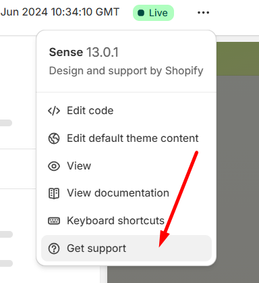Click the open book documentation icon

pyautogui.click(x=54, y=193)
